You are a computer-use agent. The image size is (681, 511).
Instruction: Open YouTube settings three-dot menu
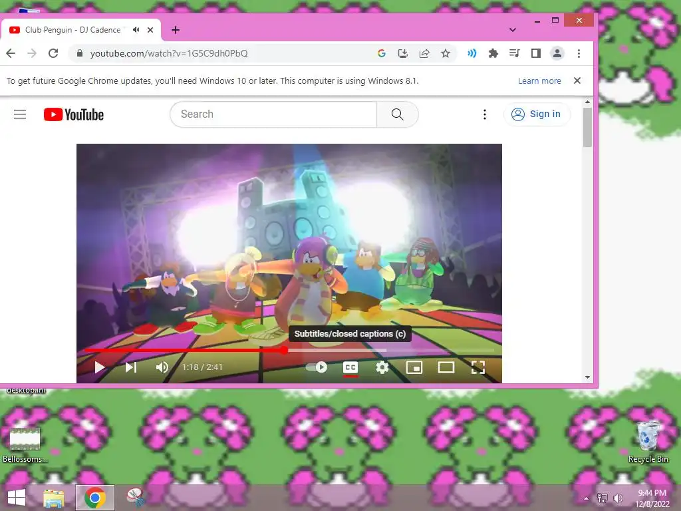485,114
